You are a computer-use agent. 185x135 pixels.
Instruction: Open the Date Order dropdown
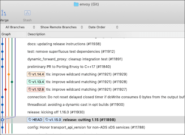pos(103,27)
